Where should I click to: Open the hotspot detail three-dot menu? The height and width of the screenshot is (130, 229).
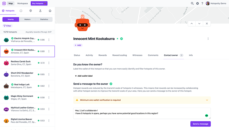click(x=208, y=39)
